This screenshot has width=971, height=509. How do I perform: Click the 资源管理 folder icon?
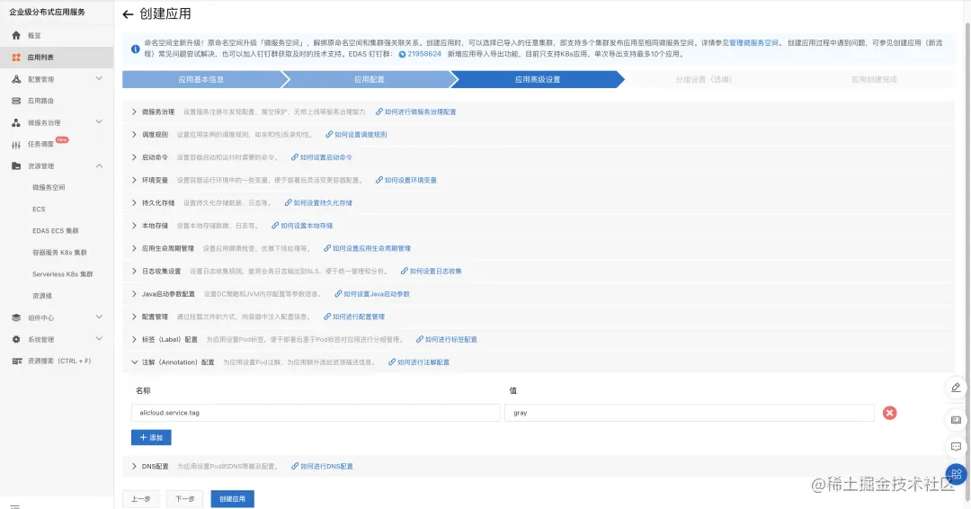(x=16, y=166)
